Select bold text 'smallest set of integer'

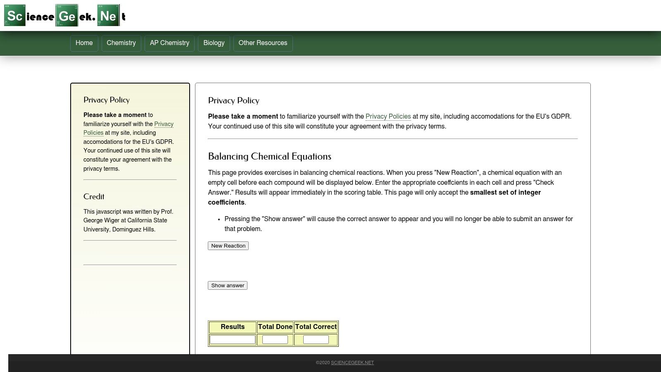tap(506, 193)
